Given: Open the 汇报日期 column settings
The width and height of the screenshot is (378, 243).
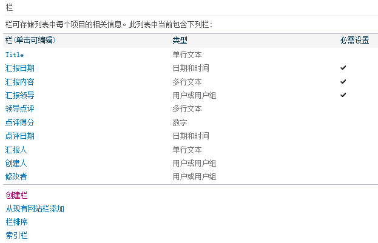Looking at the screenshot, I should click(20, 68).
